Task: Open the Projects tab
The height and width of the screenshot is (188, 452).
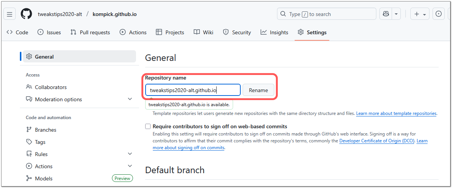Action: [170, 32]
